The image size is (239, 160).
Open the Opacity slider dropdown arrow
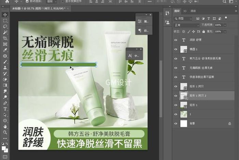[225, 25]
